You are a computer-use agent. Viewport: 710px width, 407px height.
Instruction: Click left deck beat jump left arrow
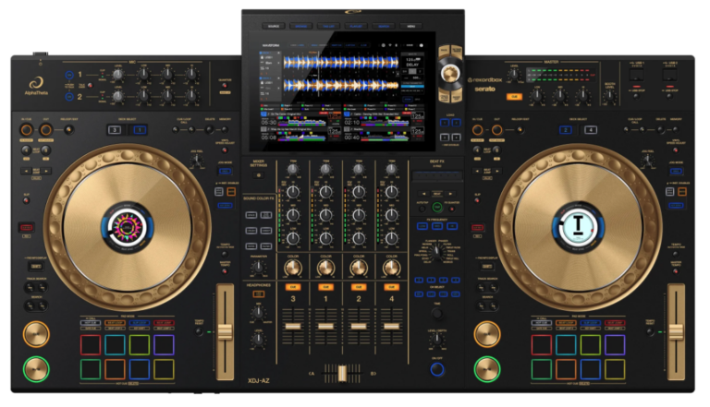pos(26,171)
